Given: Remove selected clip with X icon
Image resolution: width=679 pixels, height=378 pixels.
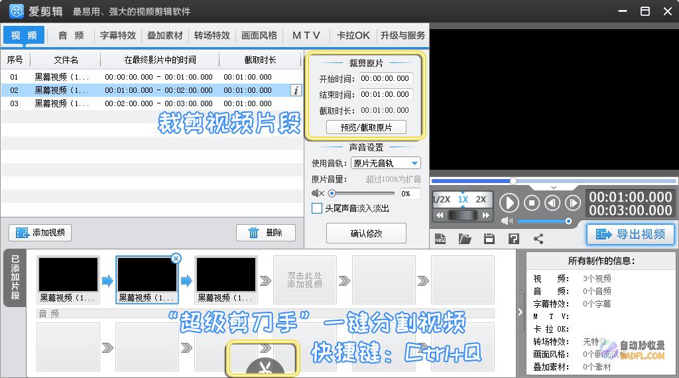Looking at the screenshot, I should (x=176, y=259).
